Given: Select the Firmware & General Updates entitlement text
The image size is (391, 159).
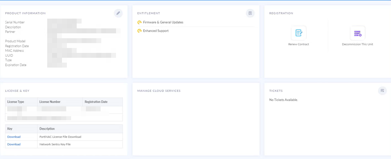Looking at the screenshot, I should pyautogui.click(x=163, y=23).
